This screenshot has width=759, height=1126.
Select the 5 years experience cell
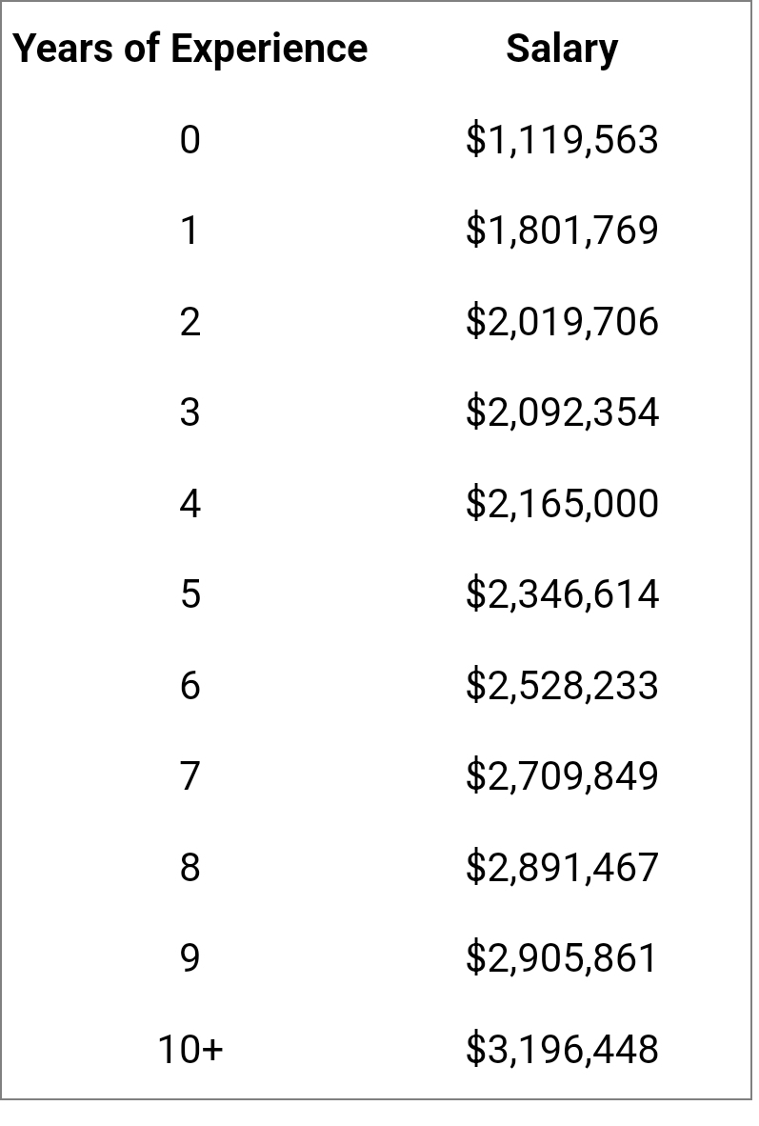[190, 594]
